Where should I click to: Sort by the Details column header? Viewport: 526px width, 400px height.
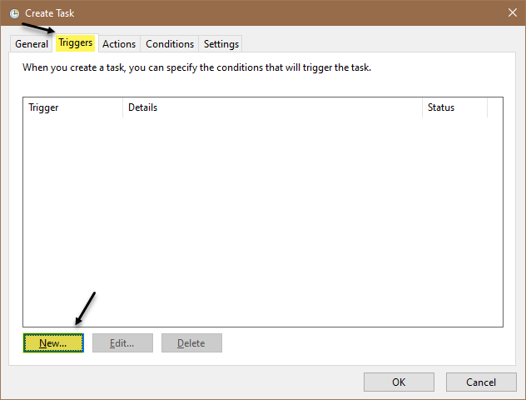click(272, 107)
